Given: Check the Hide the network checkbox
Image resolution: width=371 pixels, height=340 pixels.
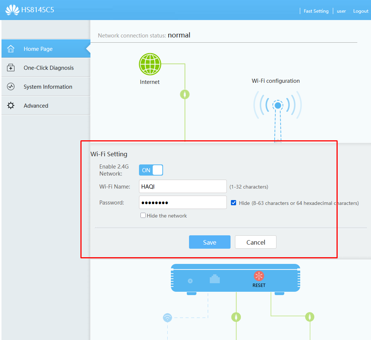Looking at the screenshot, I should click(x=143, y=216).
